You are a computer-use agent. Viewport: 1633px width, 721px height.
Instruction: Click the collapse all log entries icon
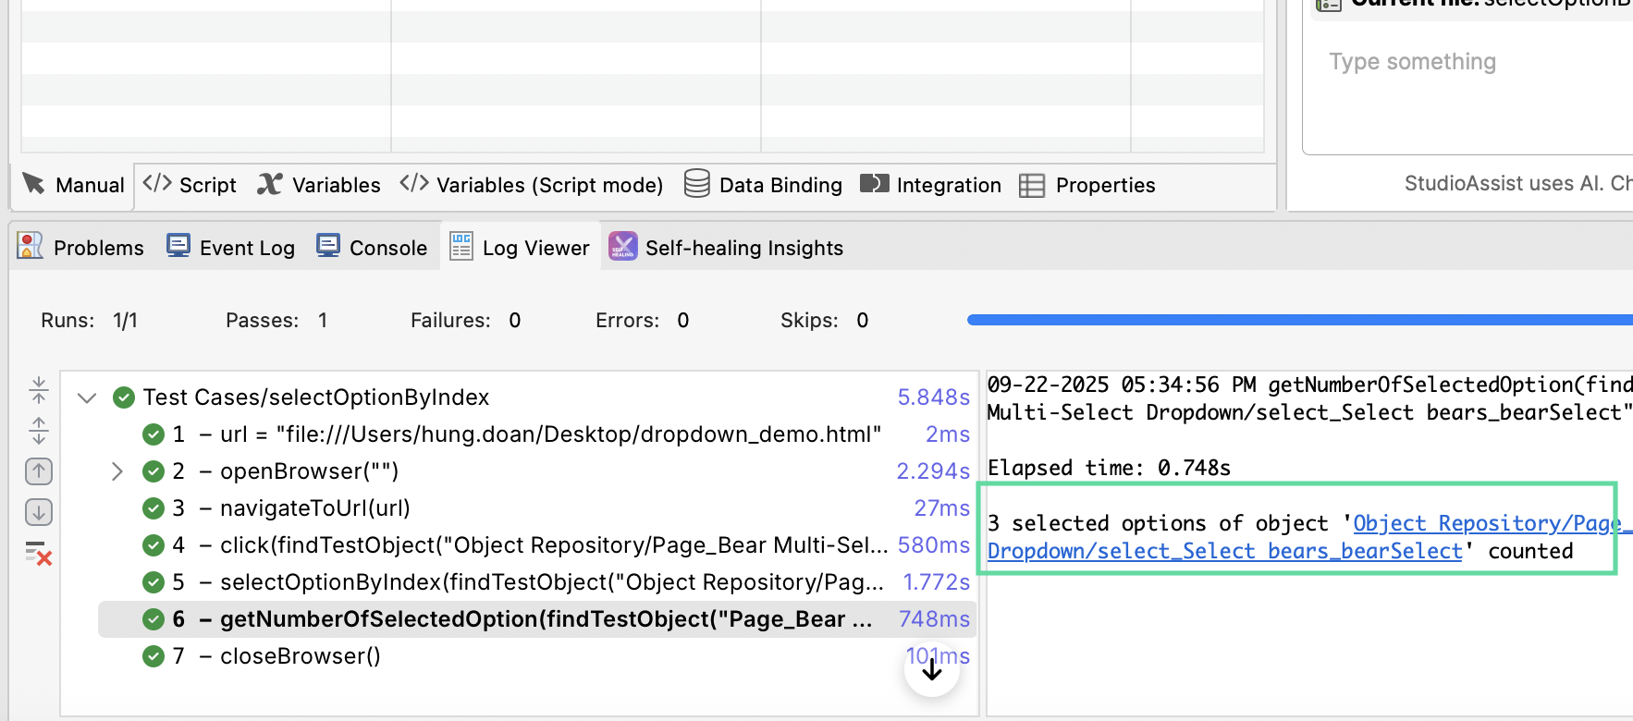[39, 390]
